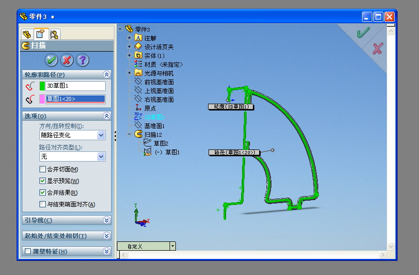The height and width of the screenshot is (275, 419).
Task: Collapse the 轮廓和路径(P) section
Action: (107, 74)
